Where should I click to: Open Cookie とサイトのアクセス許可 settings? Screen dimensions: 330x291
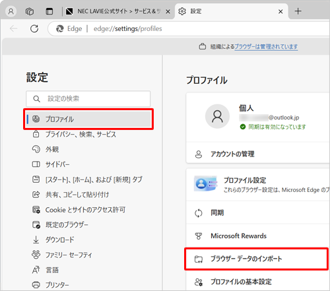[x=85, y=210]
